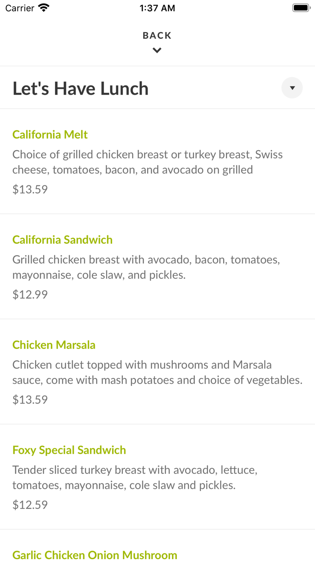Open the California Melt item
Image resolution: width=315 pixels, height=561 pixels.
[50, 134]
